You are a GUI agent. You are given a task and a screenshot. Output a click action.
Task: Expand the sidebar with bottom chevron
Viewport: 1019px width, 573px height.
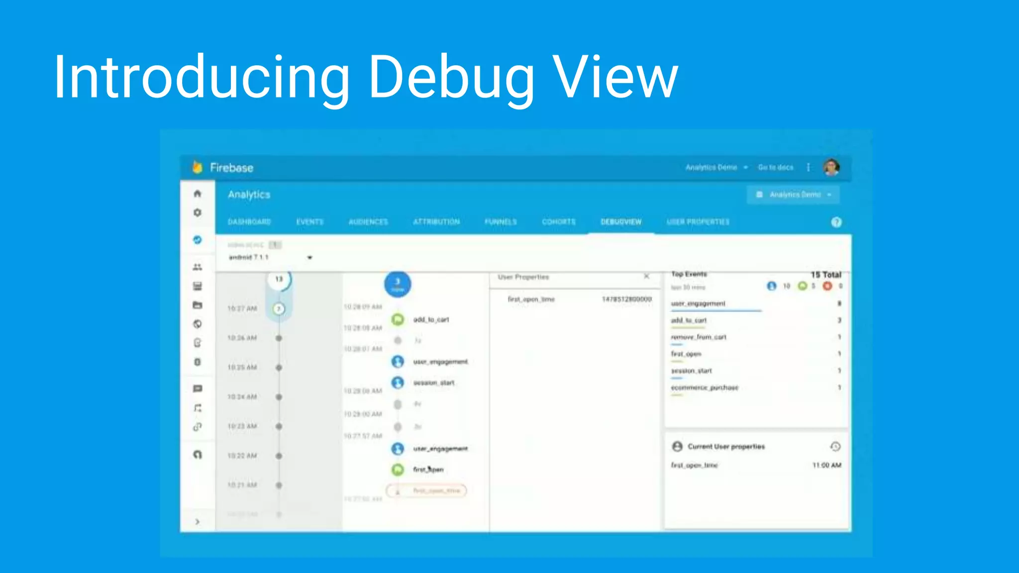[198, 522]
